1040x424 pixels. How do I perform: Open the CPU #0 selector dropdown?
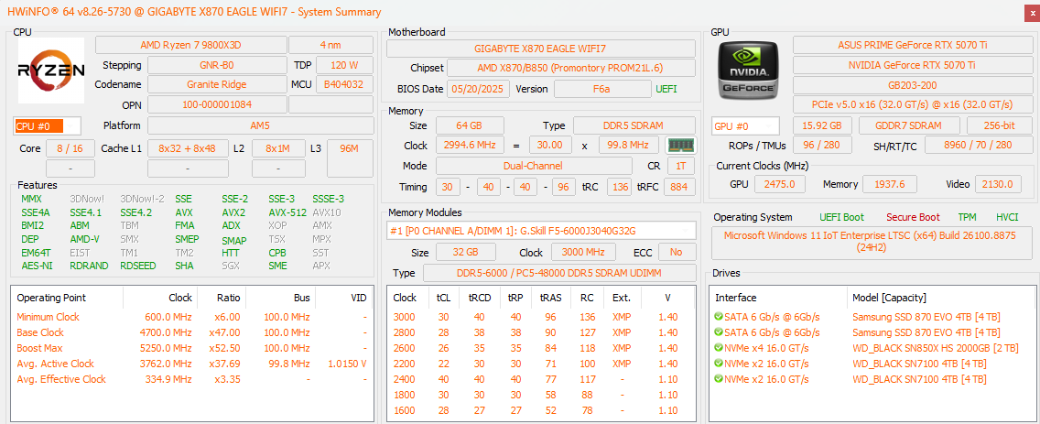[47, 126]
